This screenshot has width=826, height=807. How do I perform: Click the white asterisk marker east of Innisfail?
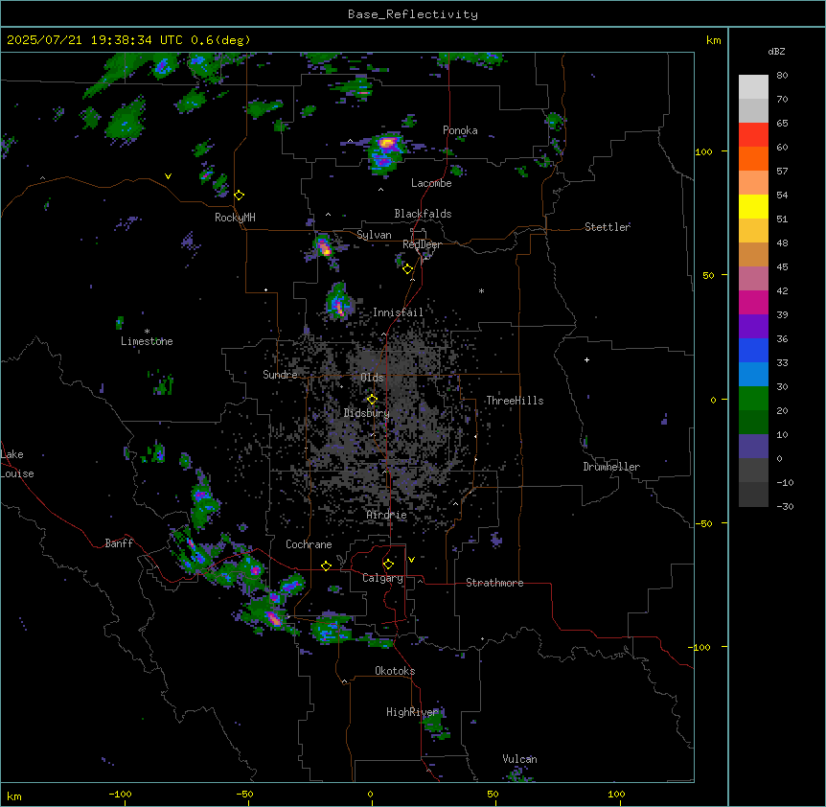(x=481, y=290)
